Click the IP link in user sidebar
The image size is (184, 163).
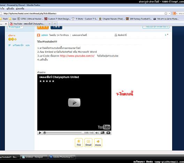[9, 45]
